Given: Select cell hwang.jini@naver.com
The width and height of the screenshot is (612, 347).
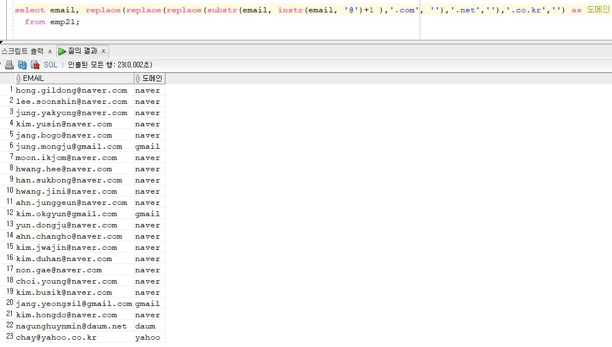Looking at the screenshot, I should pyautogui.click(x=74, y=191).
